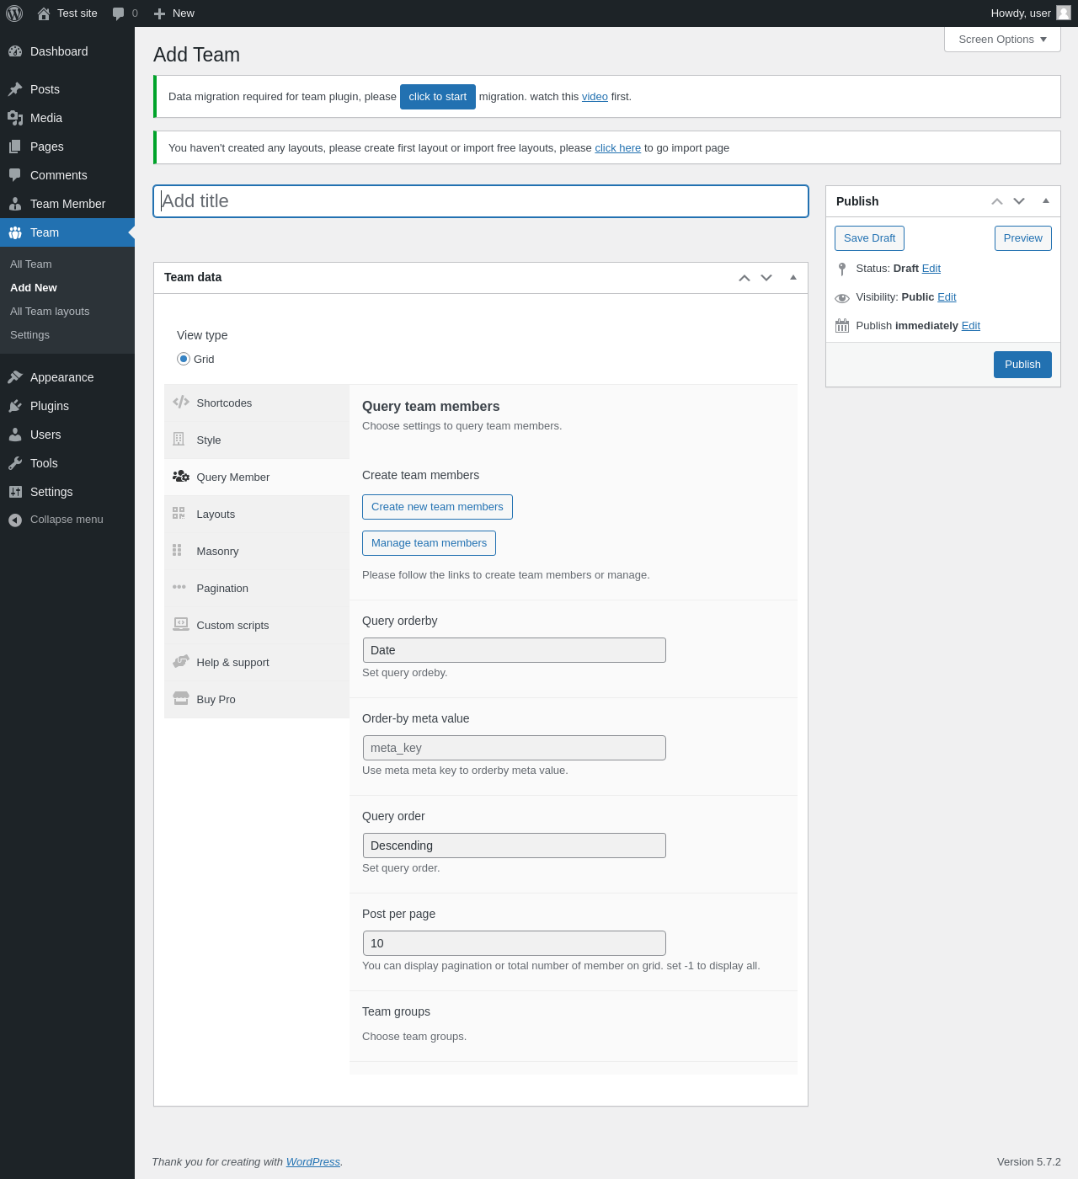Click the Help & support handshake icon
This screenshot has width=1078, height=1179.
click(x=181, y=661)
